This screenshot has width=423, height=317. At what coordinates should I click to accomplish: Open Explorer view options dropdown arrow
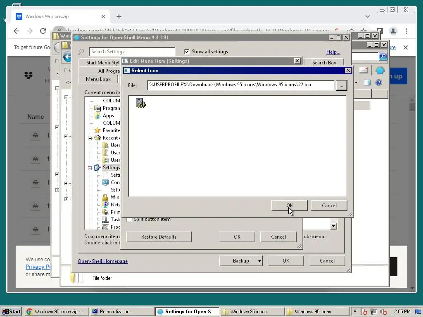click(x=356, y=83)
